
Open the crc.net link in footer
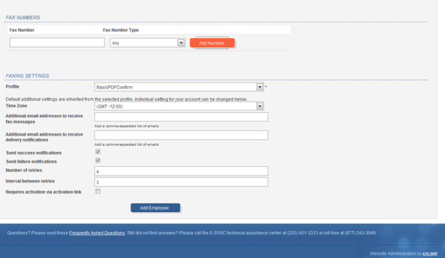click(430, 253)
